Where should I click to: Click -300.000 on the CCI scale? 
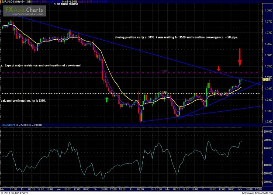click(x=268, y=181)
